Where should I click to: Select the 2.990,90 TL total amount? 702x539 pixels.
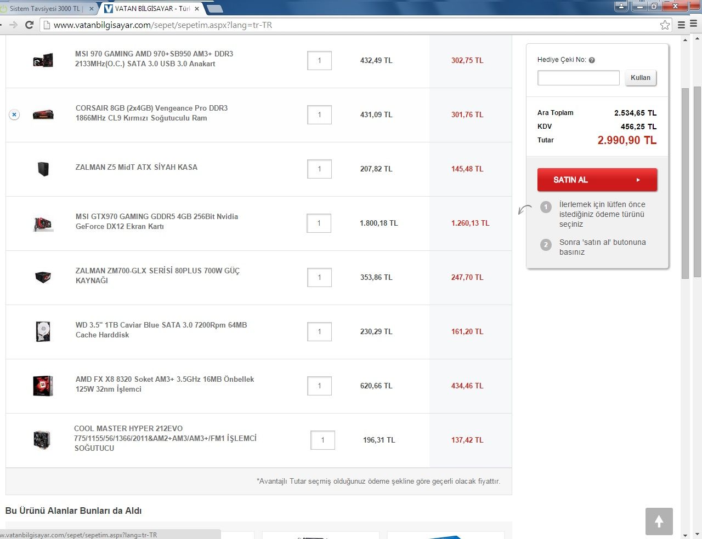(x=627, y=140)
